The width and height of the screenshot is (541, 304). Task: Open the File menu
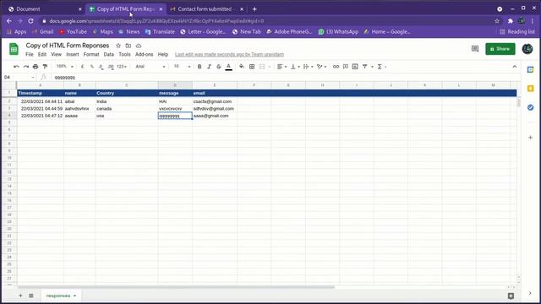(x=30, y=54)
